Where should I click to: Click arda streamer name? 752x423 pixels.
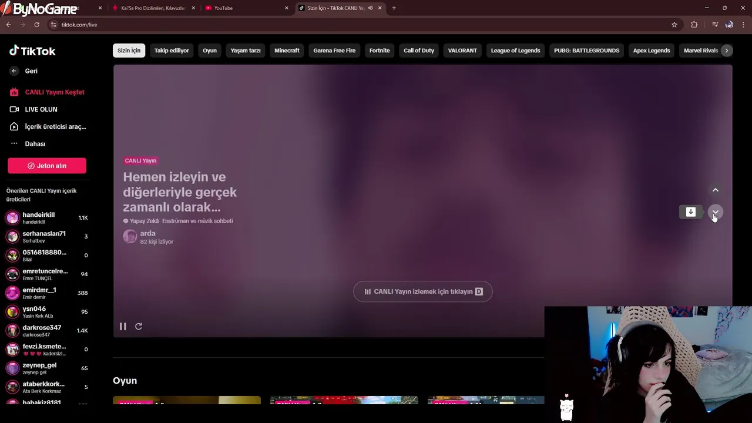point(147,233)
